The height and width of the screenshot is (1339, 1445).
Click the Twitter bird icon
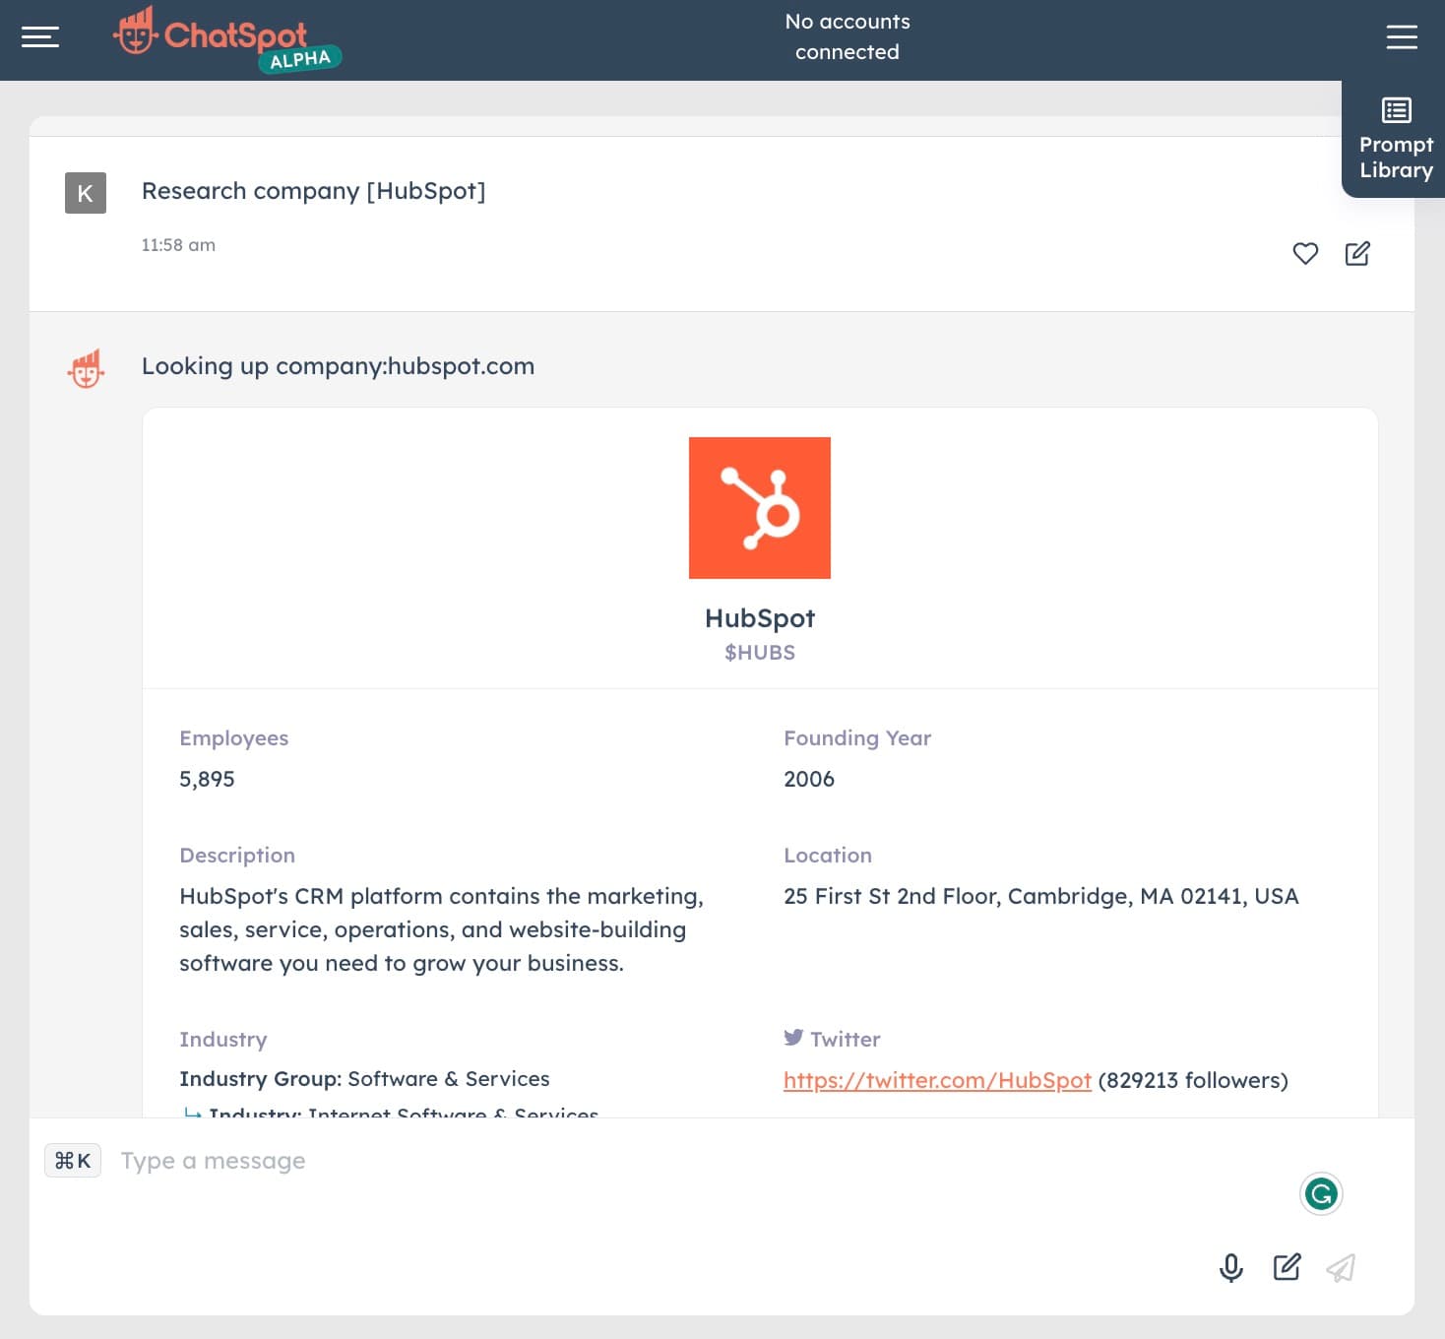coord(793,1038)
